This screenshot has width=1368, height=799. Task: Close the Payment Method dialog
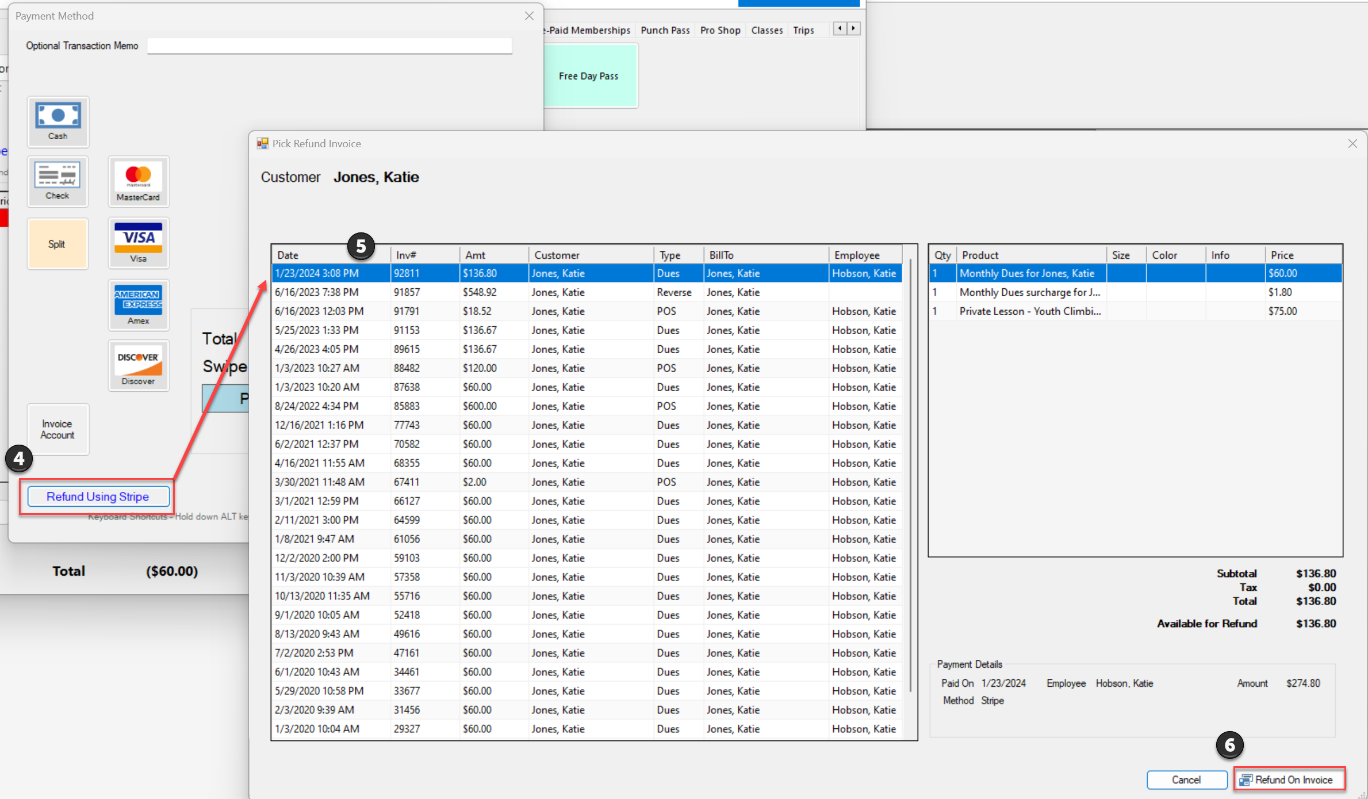point(529,16)
